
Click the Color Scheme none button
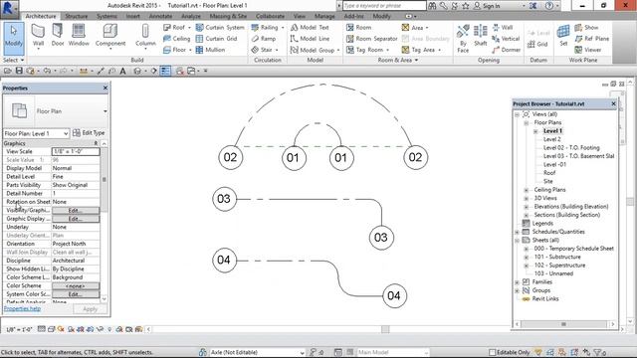(76, 285)
